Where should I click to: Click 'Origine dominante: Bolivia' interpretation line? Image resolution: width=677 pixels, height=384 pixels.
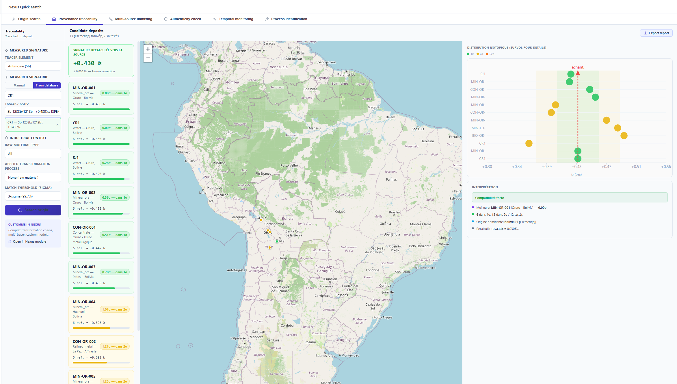[506, 222]
